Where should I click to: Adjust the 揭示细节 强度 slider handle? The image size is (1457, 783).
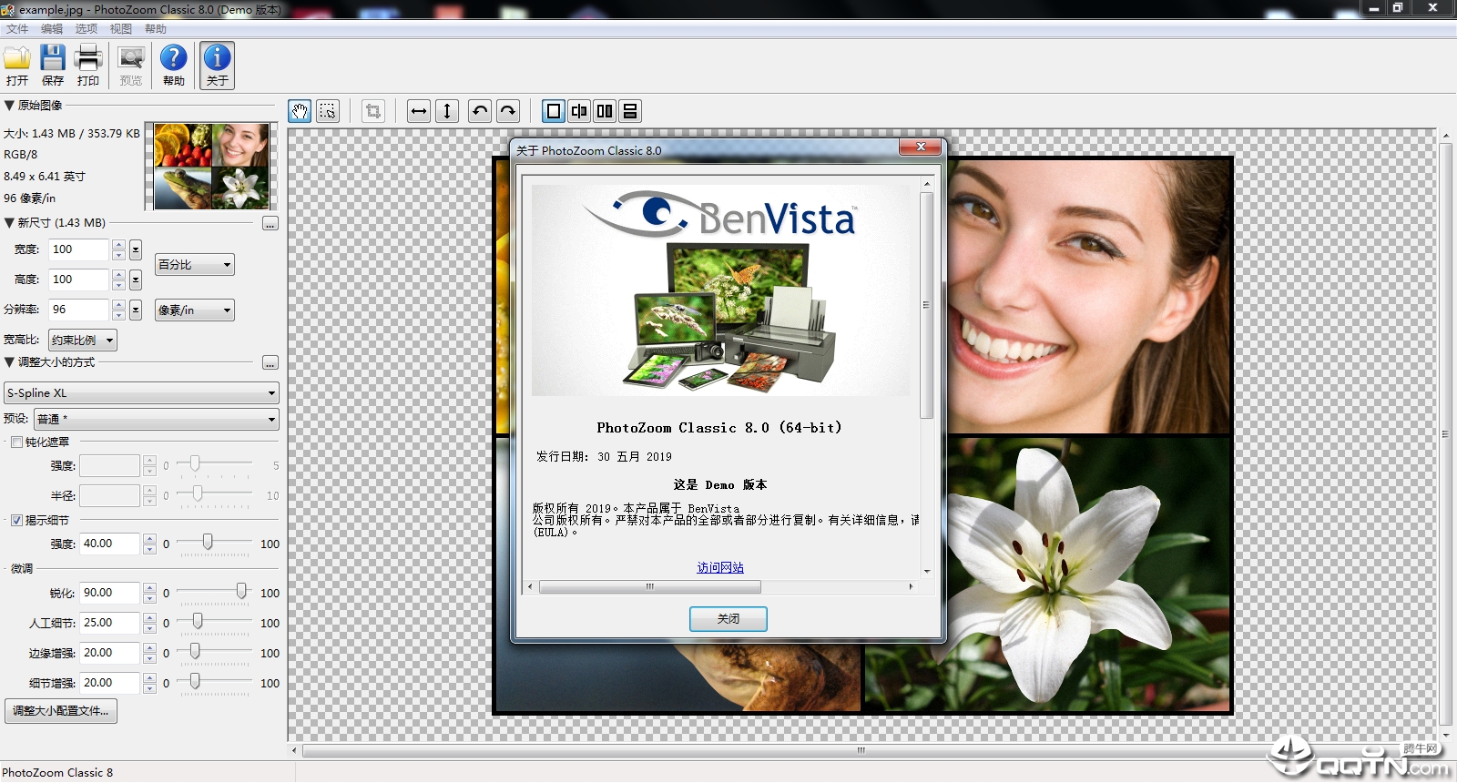[x=208, y=543]
